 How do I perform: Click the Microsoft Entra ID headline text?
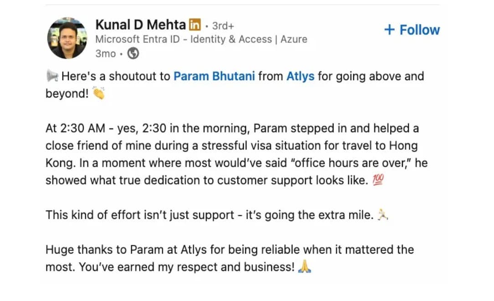tap(201, 39)
